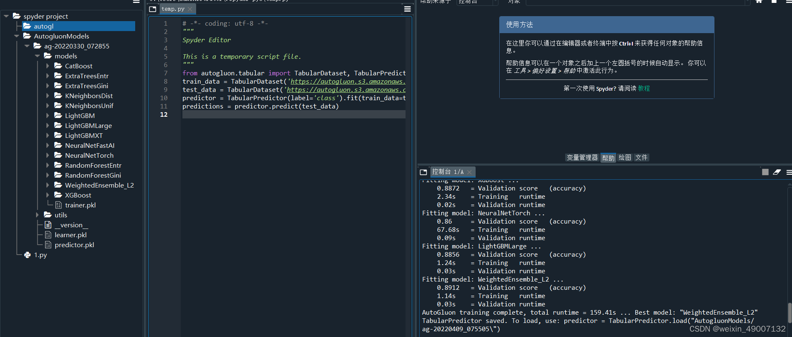792x337 pixels.
Task: Open the 教程 tutorial link
Action: pyautogui.click(x=644, y=89)
